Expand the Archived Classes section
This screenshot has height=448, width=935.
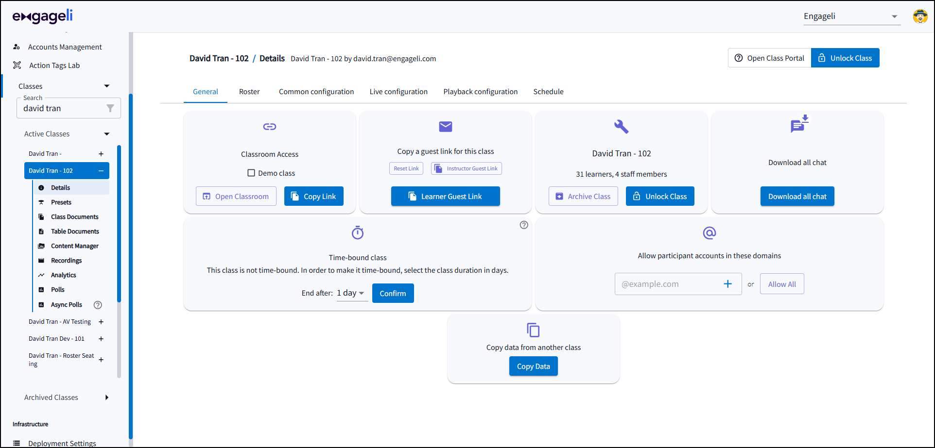tap(106, 398)
